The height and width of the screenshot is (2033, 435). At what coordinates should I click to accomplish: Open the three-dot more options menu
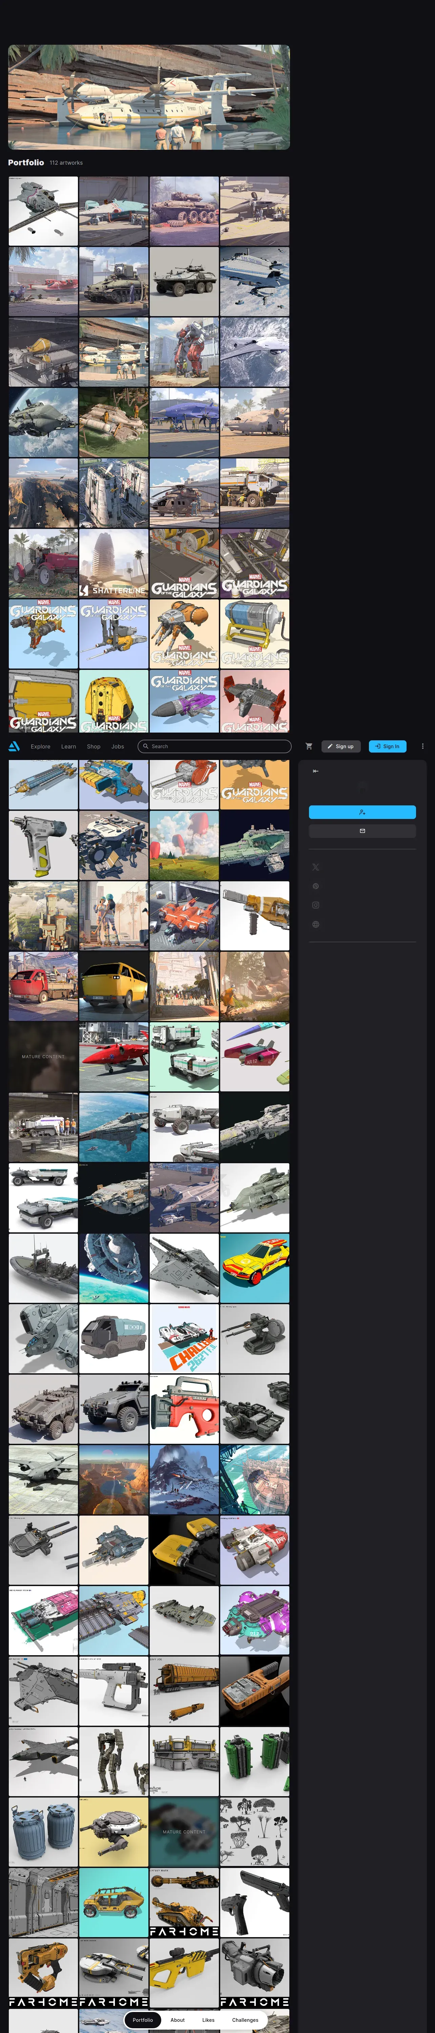422,746
